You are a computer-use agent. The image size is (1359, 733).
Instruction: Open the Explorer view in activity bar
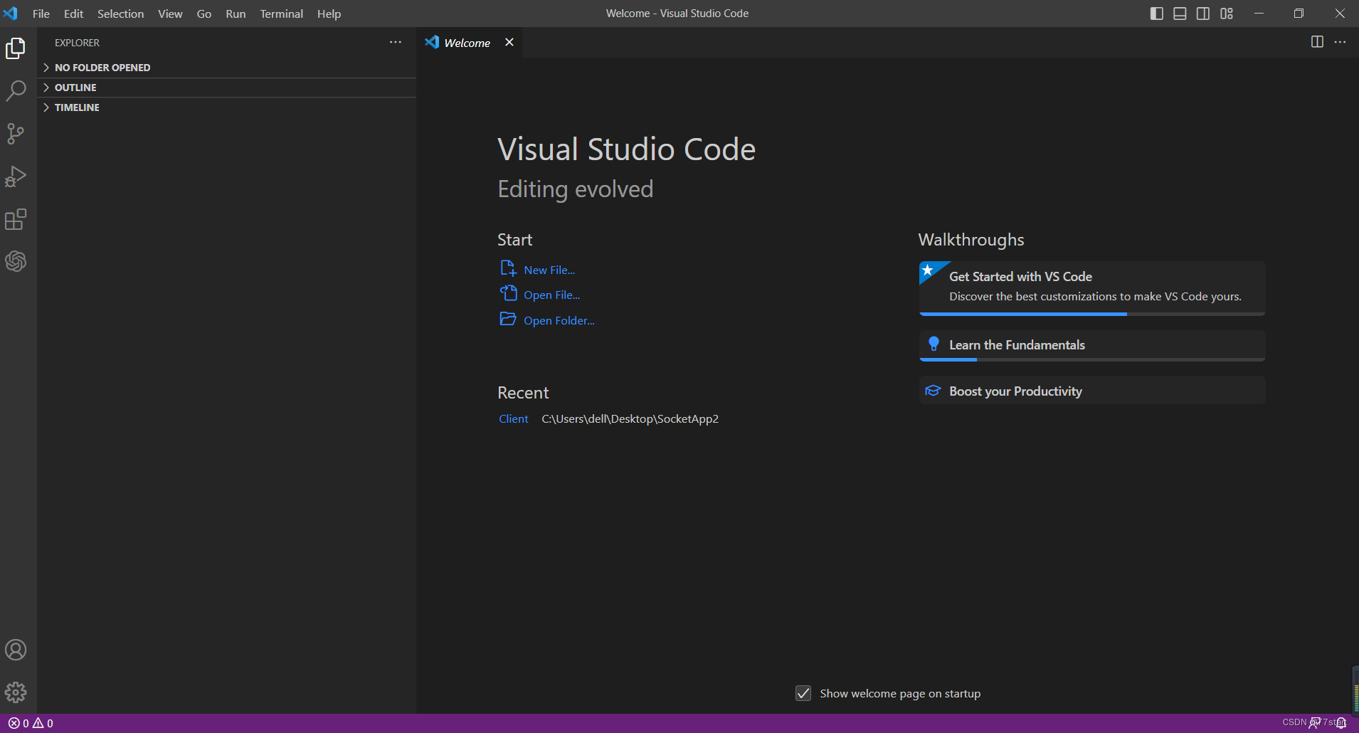[16, 48]
